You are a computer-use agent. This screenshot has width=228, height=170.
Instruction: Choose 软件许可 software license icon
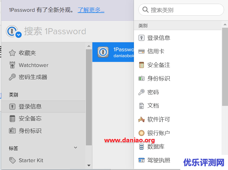tap(141, 119)
